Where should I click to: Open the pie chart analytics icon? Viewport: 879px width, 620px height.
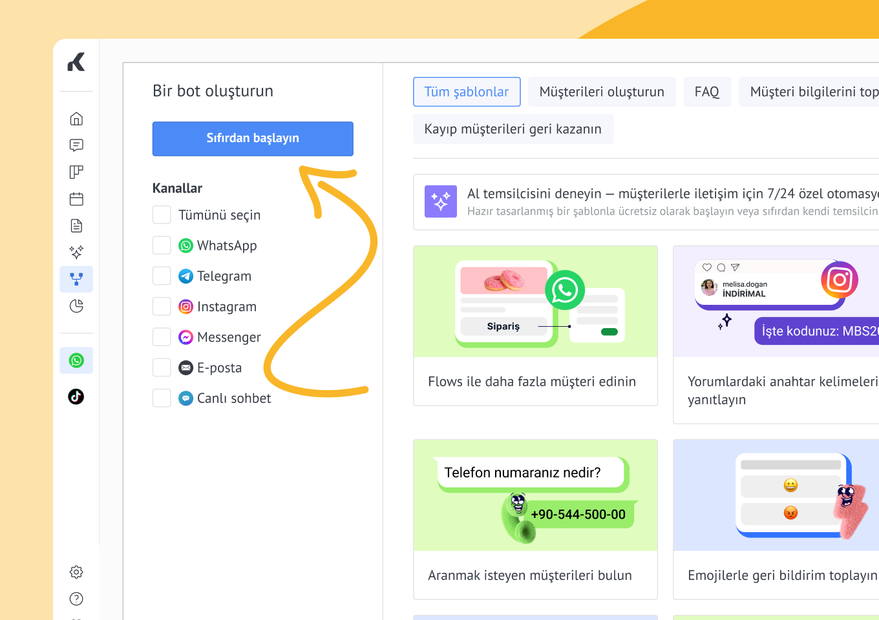[76, 306]
